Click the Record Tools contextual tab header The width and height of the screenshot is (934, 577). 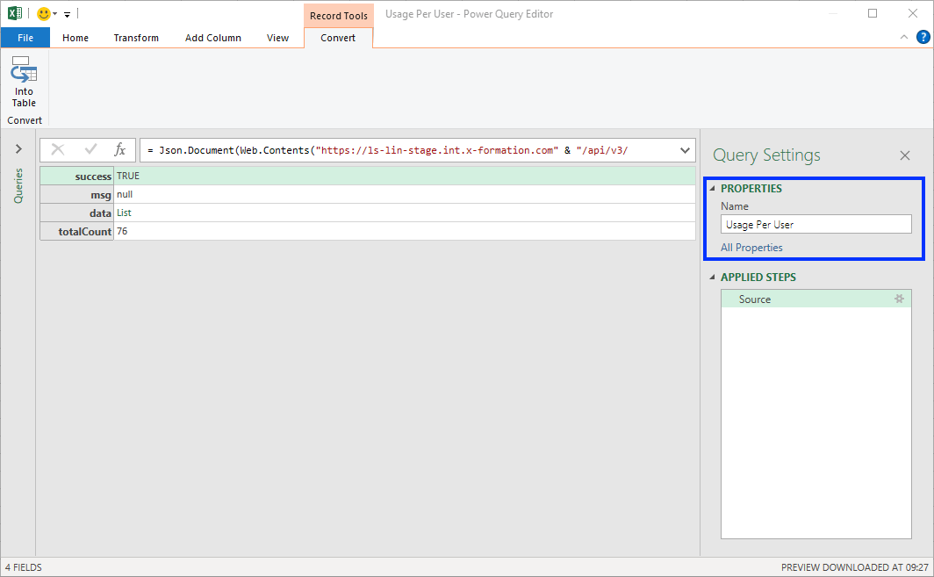tap(338, 16)
